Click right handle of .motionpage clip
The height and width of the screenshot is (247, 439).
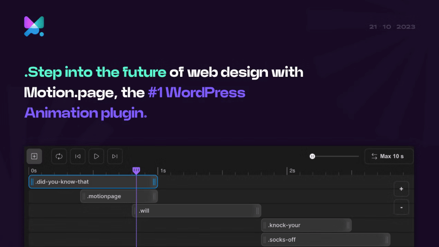(154, 196)
